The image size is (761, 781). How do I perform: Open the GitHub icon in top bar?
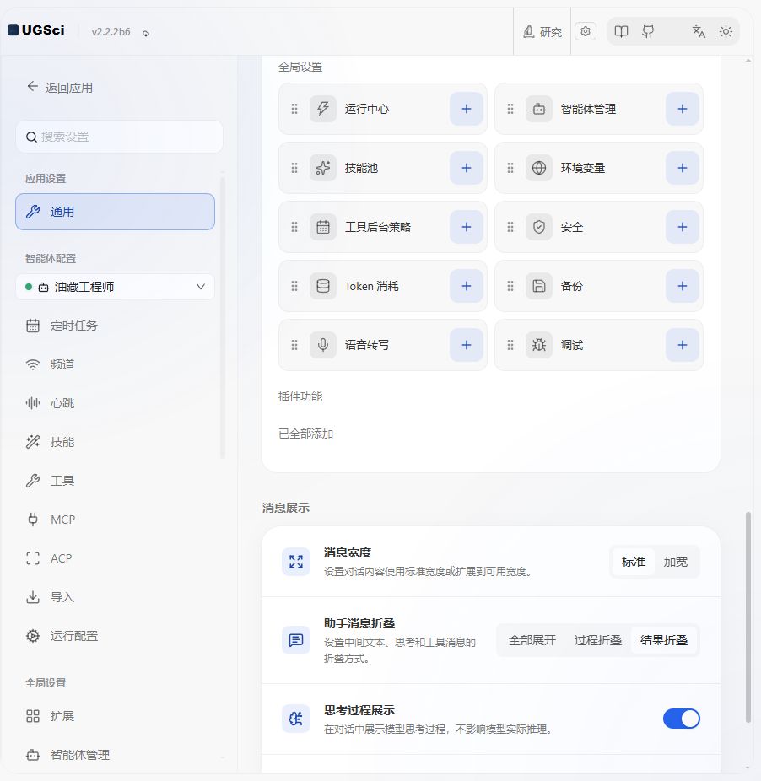[648, 32]
